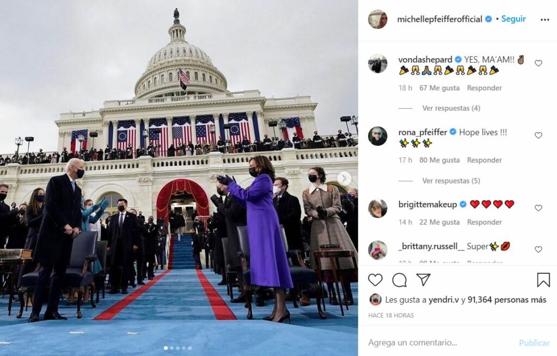The image size is (557, 356).
Task: Like _brittany.russell__ comment heart
Action: click(539, 249)
